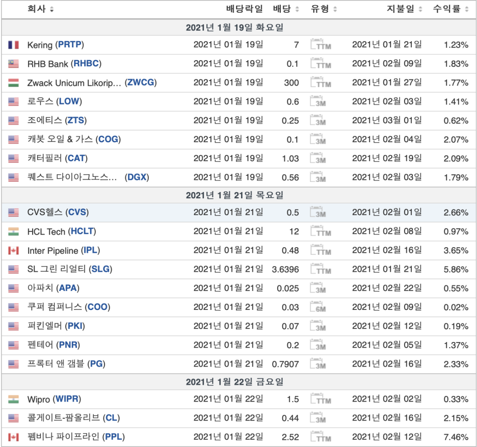Click the US flag icon beside CVS헬스

tap(13, 213)
